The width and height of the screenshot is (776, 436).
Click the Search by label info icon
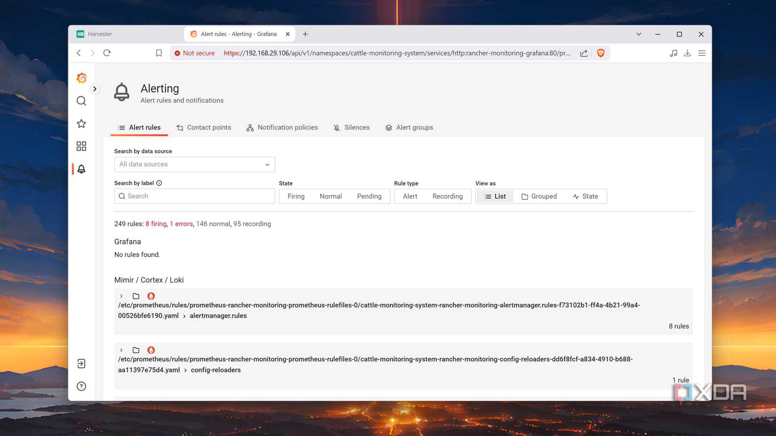point(159,183)
